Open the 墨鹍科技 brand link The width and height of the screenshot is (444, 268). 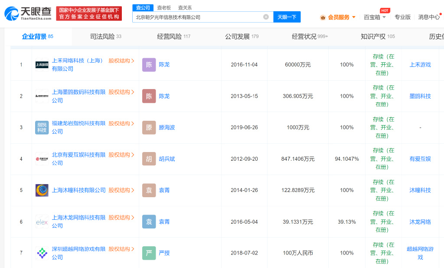[420, 96]
